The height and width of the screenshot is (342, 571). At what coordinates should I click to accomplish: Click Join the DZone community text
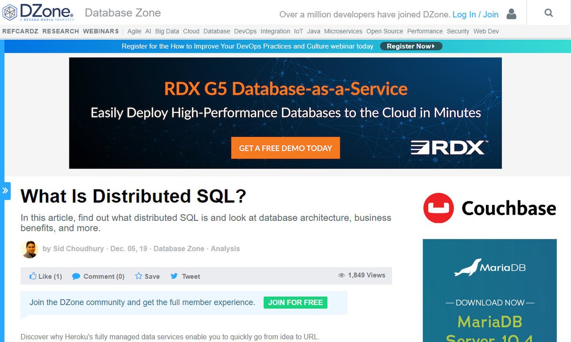click(142, 303)
